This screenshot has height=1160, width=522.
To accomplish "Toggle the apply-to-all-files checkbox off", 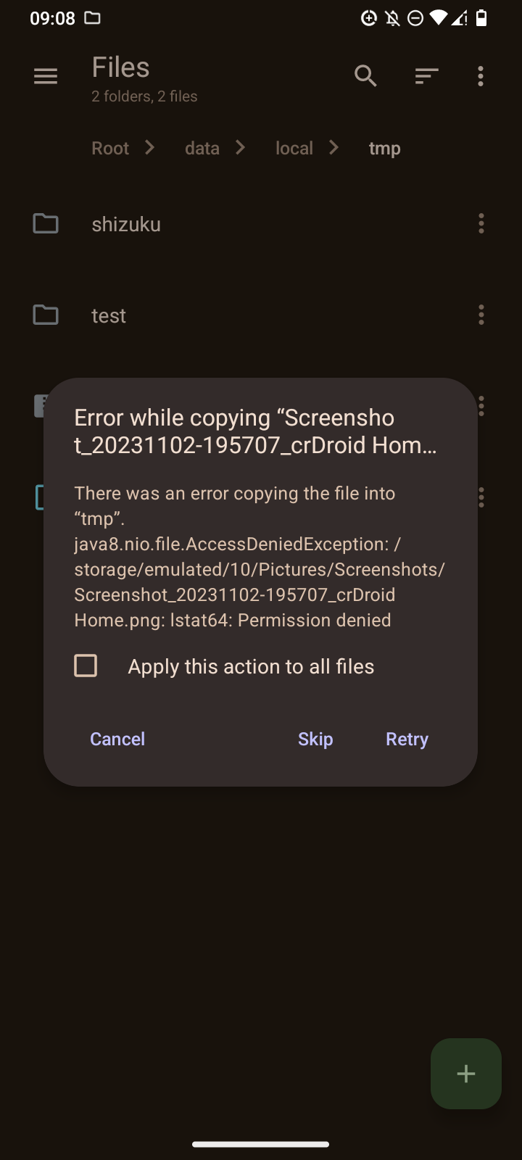I will pos(86,666).
